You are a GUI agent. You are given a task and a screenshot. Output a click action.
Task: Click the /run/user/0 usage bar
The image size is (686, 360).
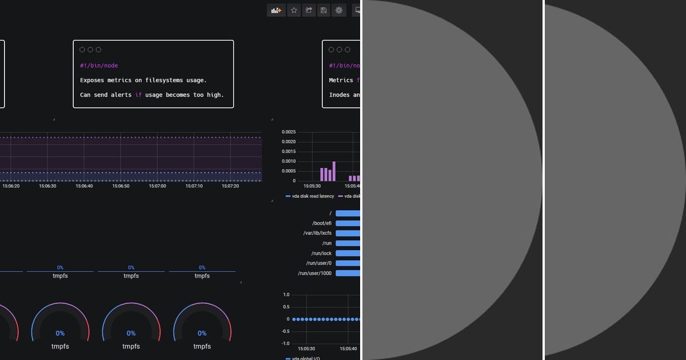pyautogui.click(x=348, y=263)
